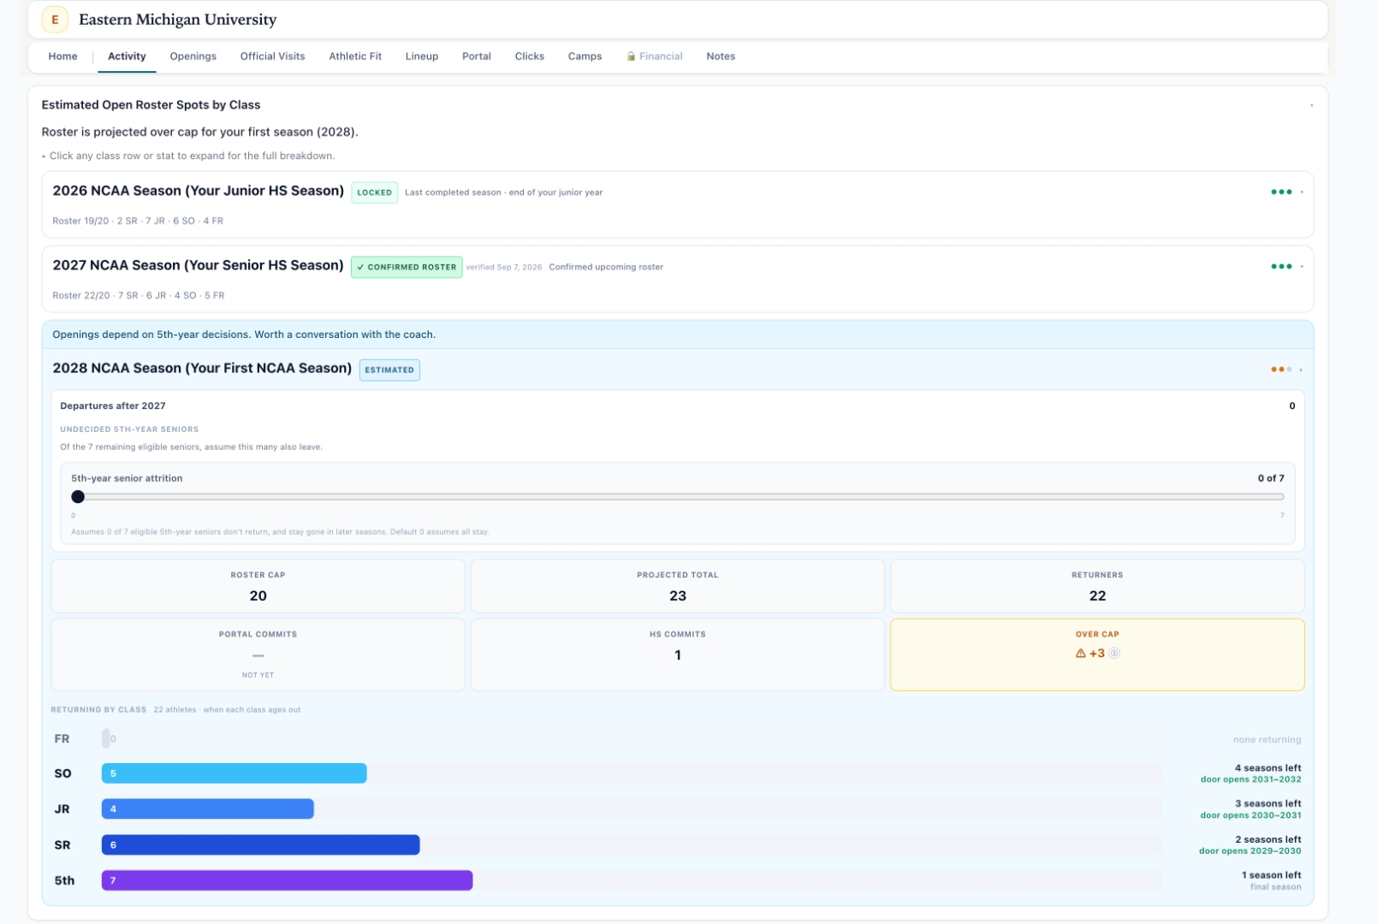Click the 2026 NCAA Season heading
Screen dimensions: 1377x924
(198, 191)
